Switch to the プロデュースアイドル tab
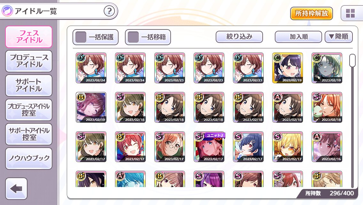Screen dimensions: 363x205 [29, 61]
